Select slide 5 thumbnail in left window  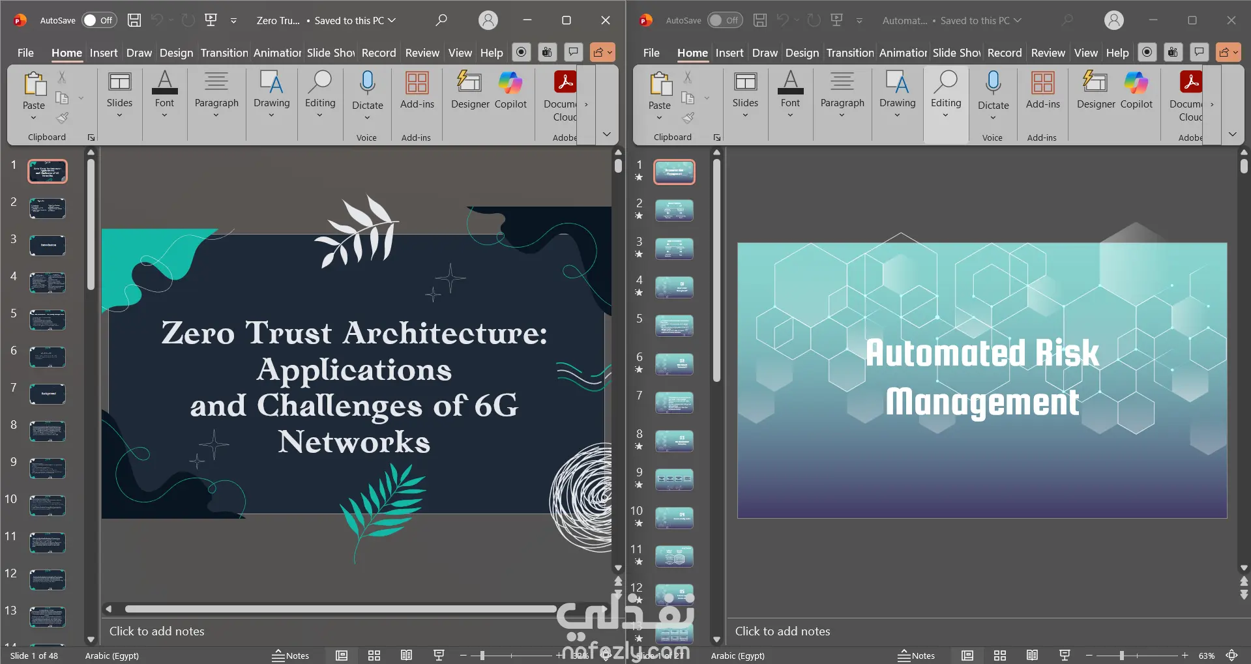(48, 319)
